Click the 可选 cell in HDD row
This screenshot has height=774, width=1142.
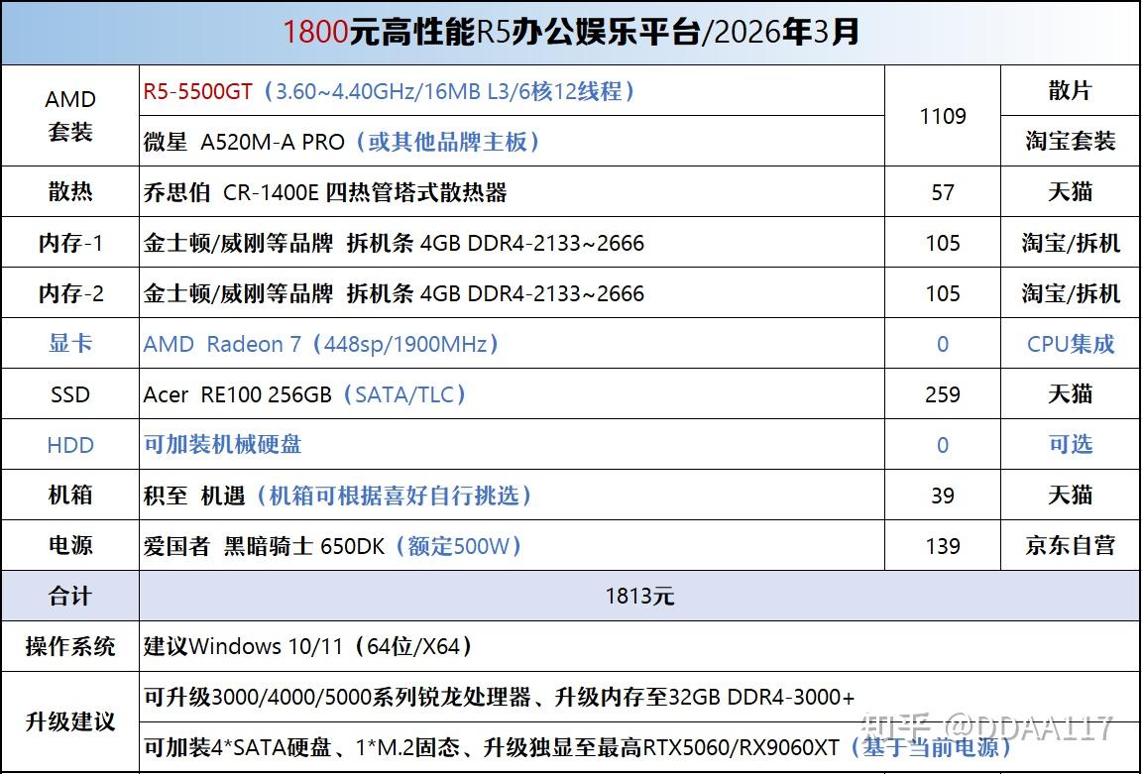1070,444
